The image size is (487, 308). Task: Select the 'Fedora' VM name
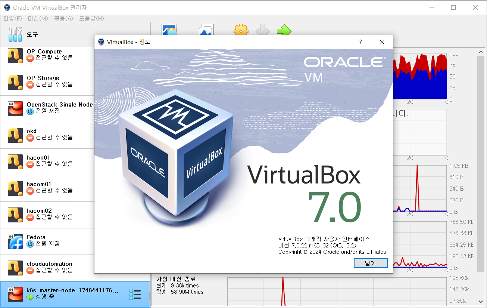click(x=36, y=237)
